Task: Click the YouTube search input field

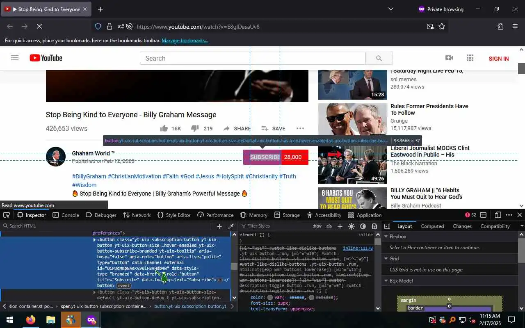Action: pyautogui.click(x=253, y=58)
